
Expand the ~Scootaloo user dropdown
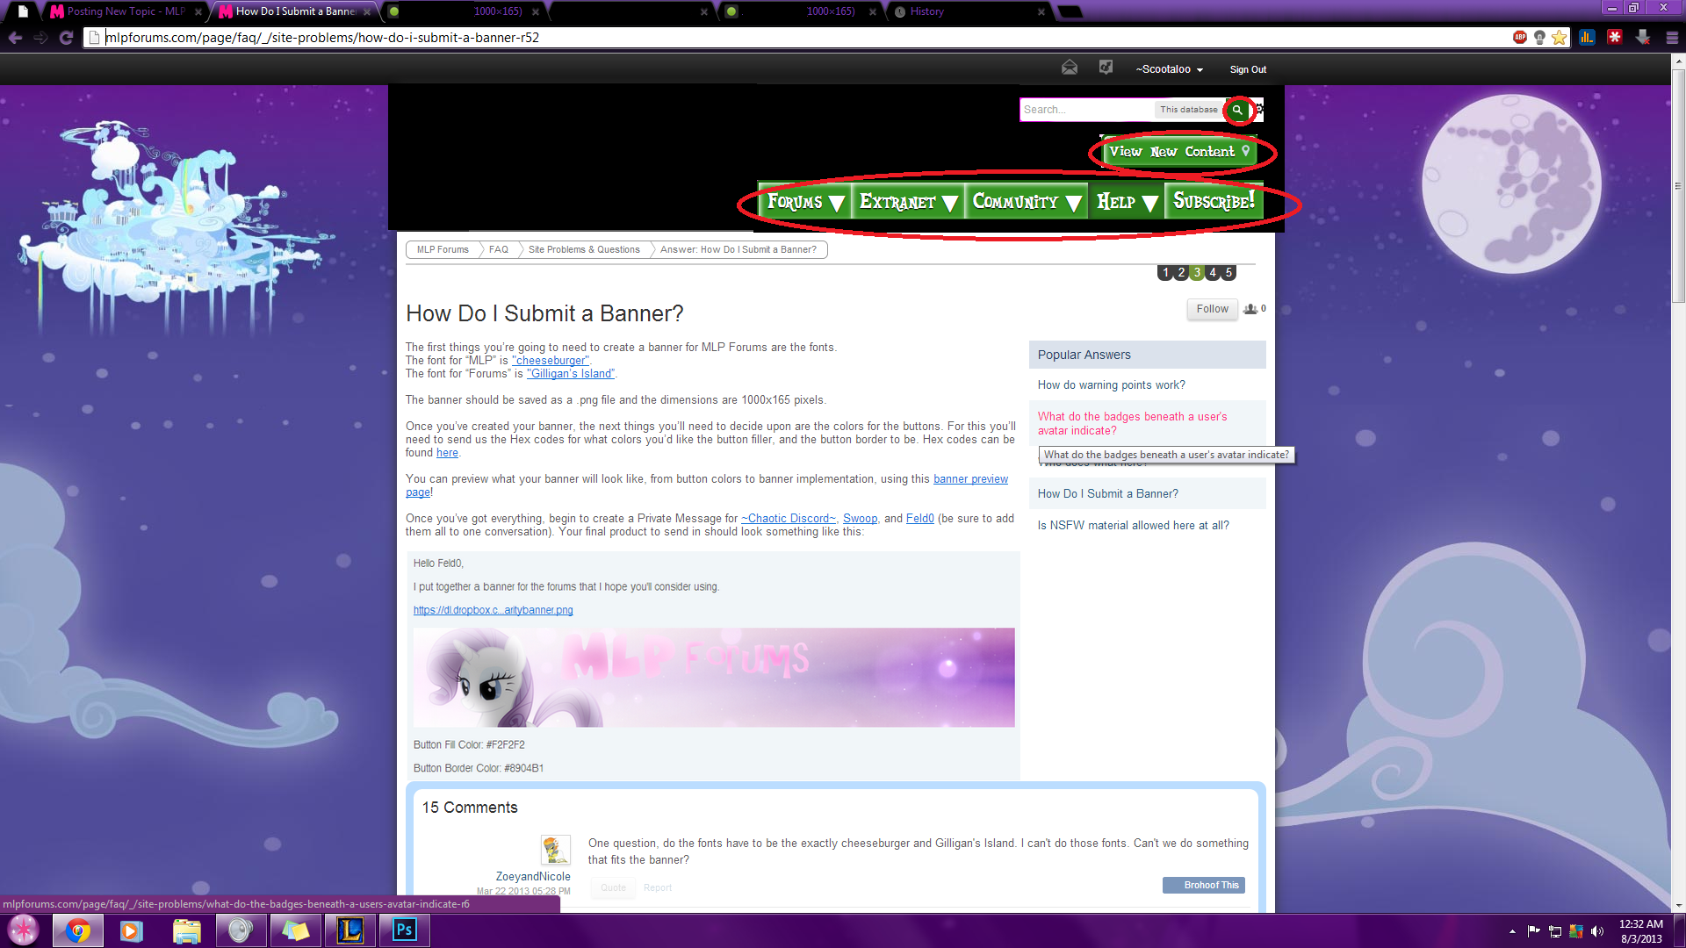pyautogui.click(x=1169, y=69)
